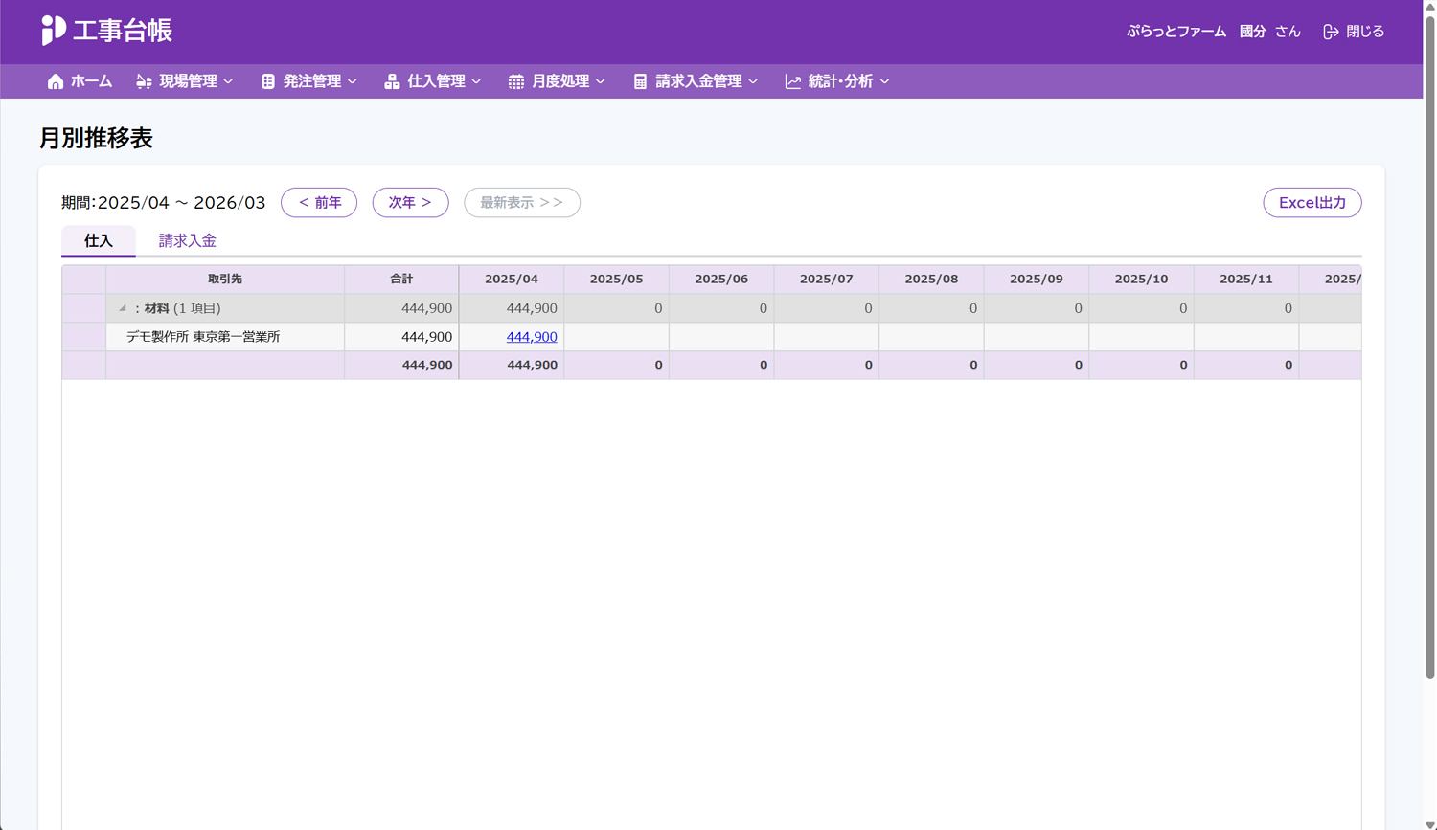The image size is (1437, 830).
Task: Click the 最新表示 button
Action: [522, 203]
